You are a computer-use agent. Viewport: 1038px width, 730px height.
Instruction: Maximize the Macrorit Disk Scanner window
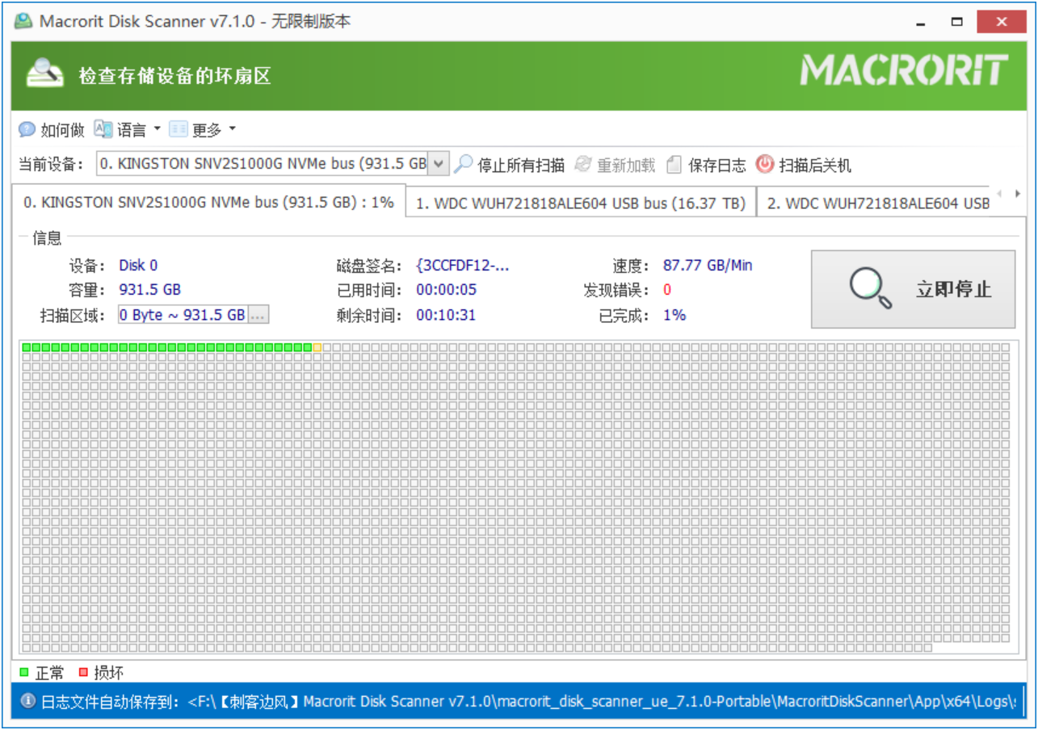pyautogui.click(x=957, y=22)
